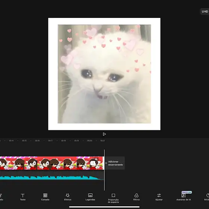Click the 00:16 timeline ruler mark
The width and height of the screenshot is (209, 209).
click(37, 141)
